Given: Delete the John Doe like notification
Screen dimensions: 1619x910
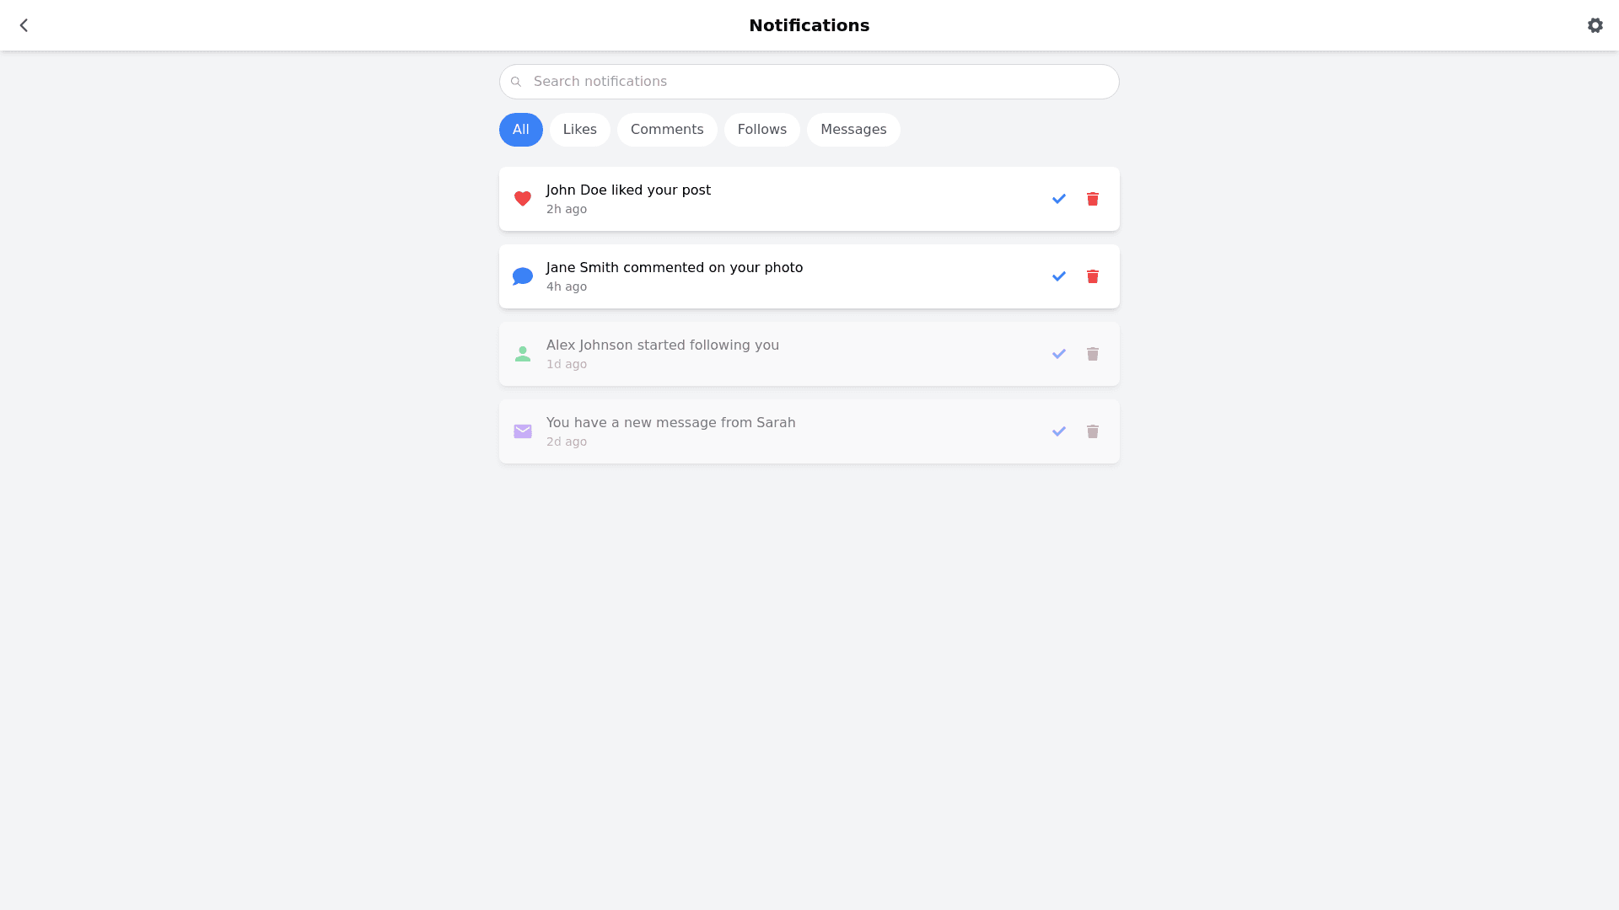Looking at the screenshot, I should pyautogui.click(x=1092, y=199).
